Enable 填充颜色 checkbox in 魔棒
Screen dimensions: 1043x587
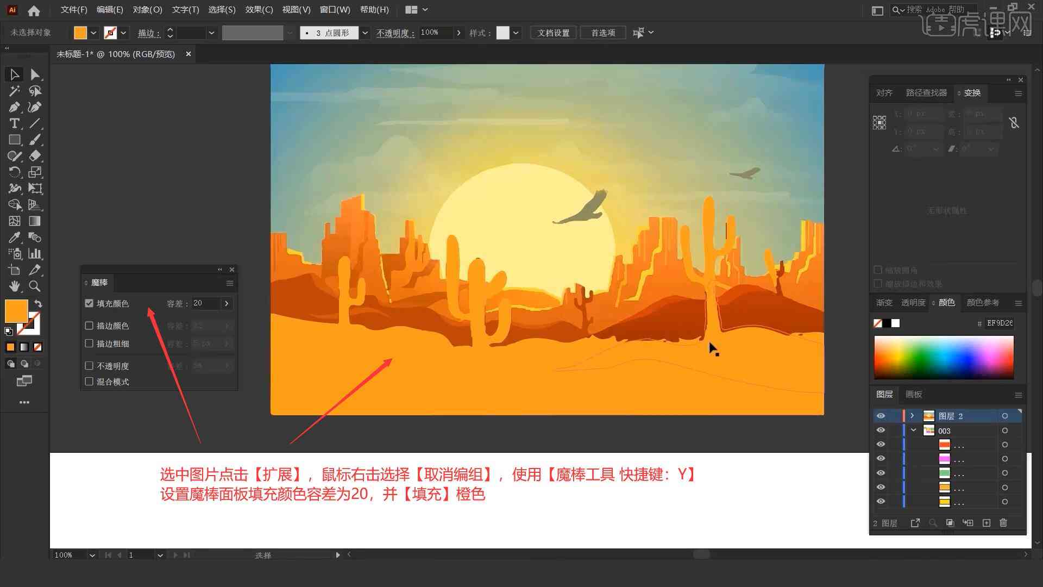tap(89, 303)
